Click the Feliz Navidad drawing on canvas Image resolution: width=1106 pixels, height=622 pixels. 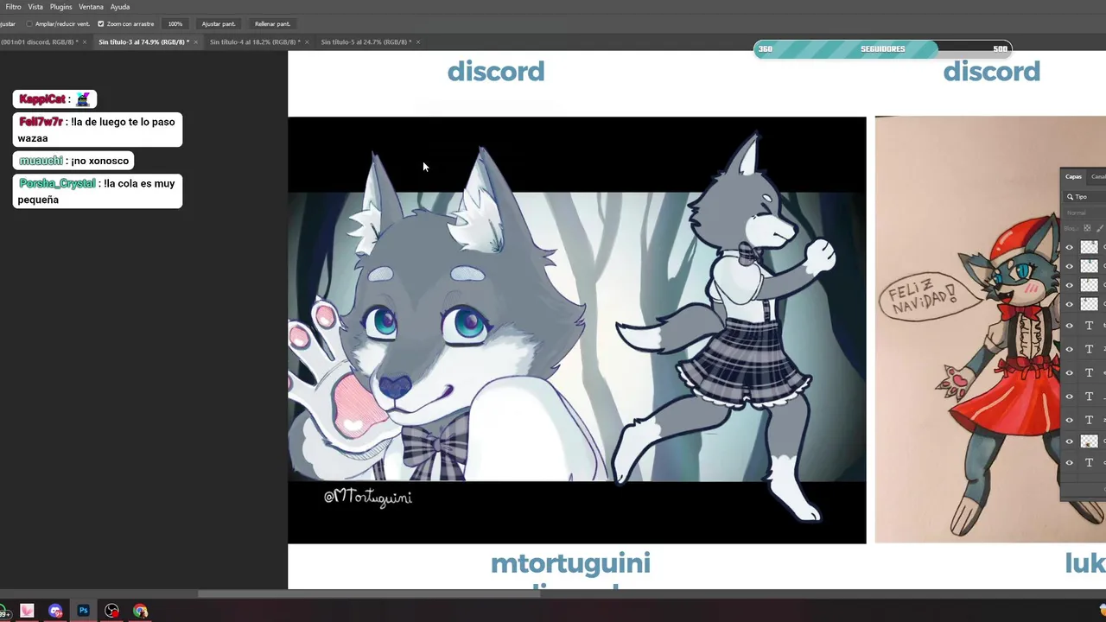[x=990, y=329]
